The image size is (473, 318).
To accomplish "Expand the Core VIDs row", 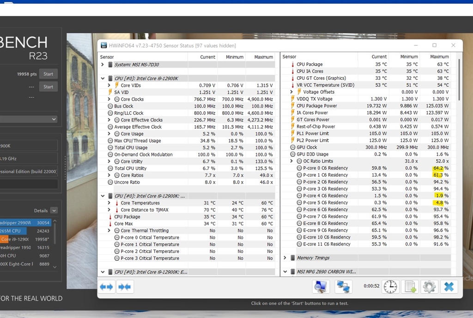I will (x=109, y=85).
